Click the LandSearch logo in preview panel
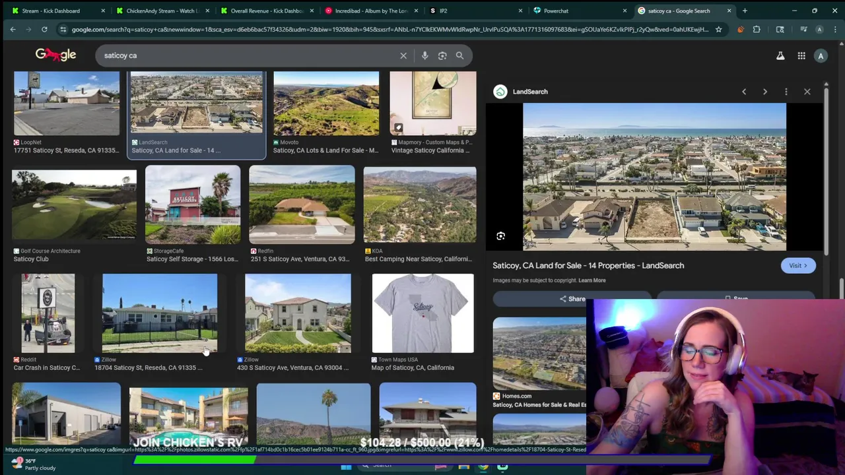Image resolution: width=845 pixels, height=475 pixels. [500, 92]
